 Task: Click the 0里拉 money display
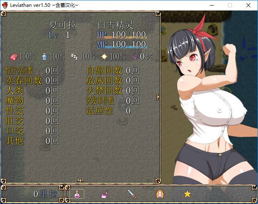pos(45,194)
